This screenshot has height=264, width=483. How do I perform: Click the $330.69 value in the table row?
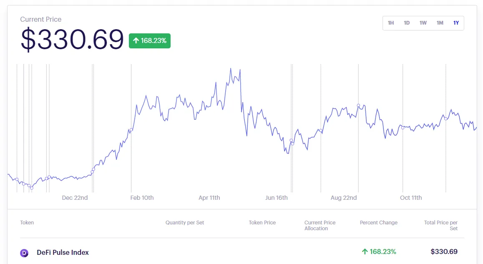(444, 251)
